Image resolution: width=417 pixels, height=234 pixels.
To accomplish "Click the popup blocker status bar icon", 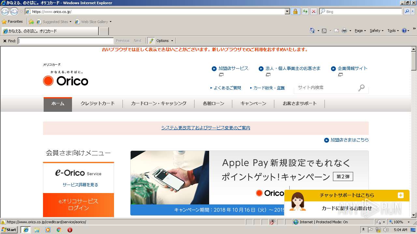I will point(272,222).
